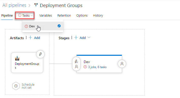
Task: Select the Artifacts section heading
Action: click(x=17, y=38)
